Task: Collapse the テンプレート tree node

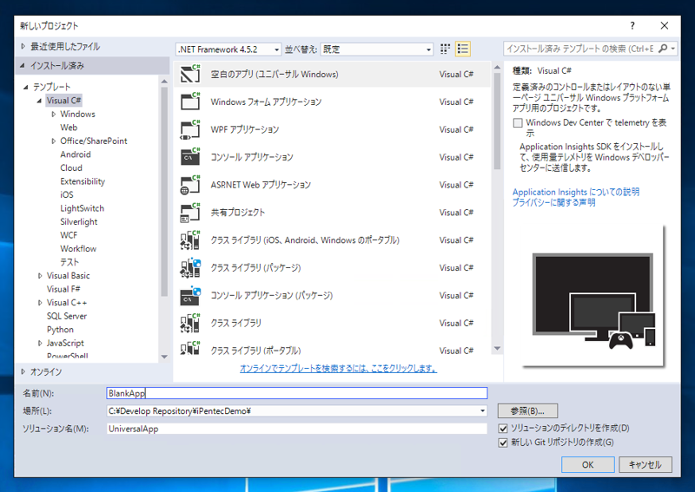Action: pos(26,87)
